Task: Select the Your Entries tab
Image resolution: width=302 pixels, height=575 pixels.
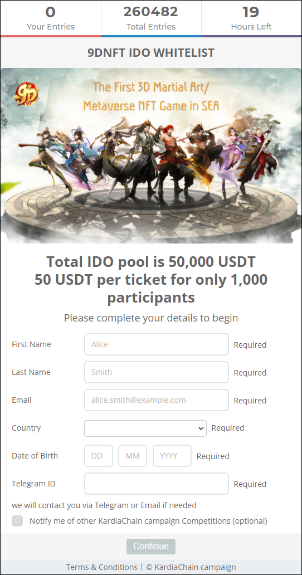Action: coord(51,18)
